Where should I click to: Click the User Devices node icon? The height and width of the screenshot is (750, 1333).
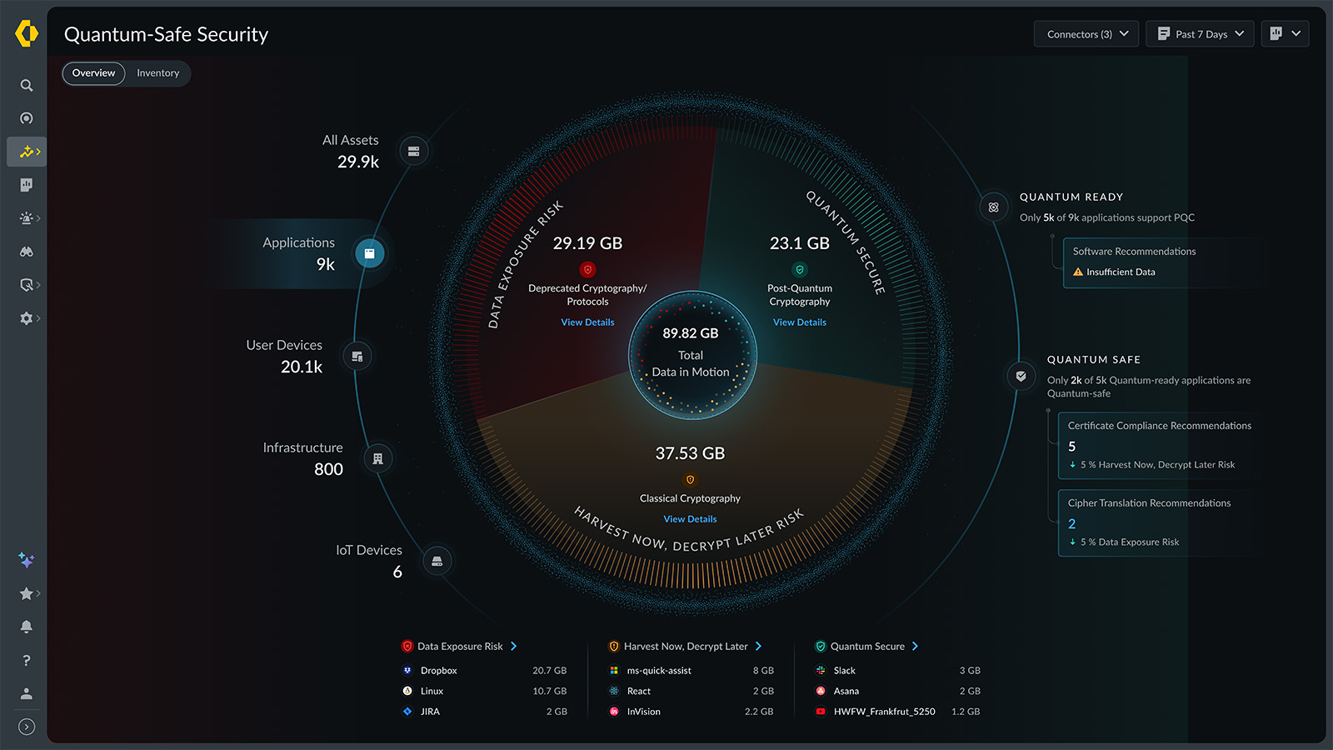(x=357, y=357)
